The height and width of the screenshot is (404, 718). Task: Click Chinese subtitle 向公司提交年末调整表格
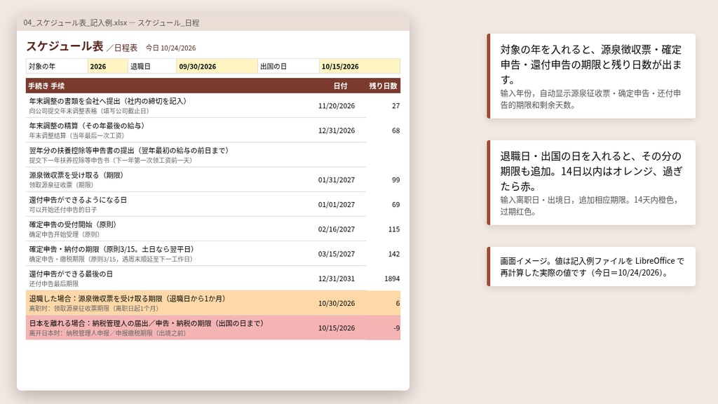click(89, 111)
